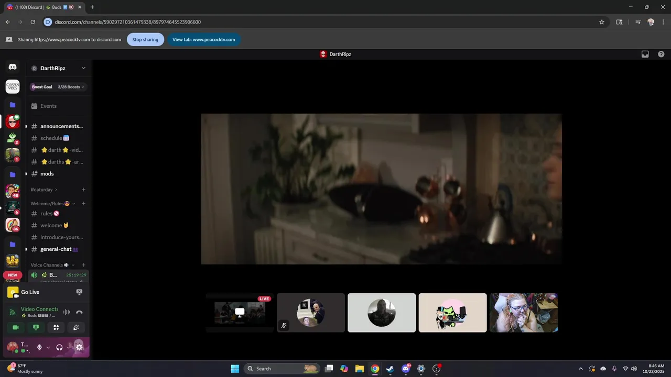Open the general-chat channel

click(58, 249)
